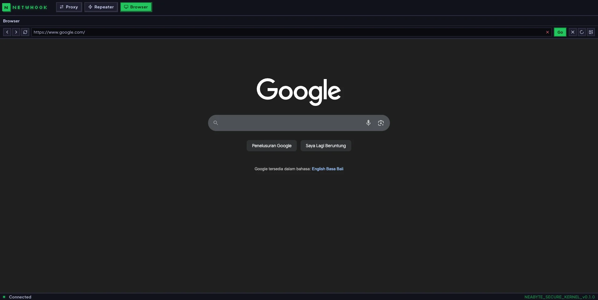Click the magnifier icon in search box

(216, 123)
